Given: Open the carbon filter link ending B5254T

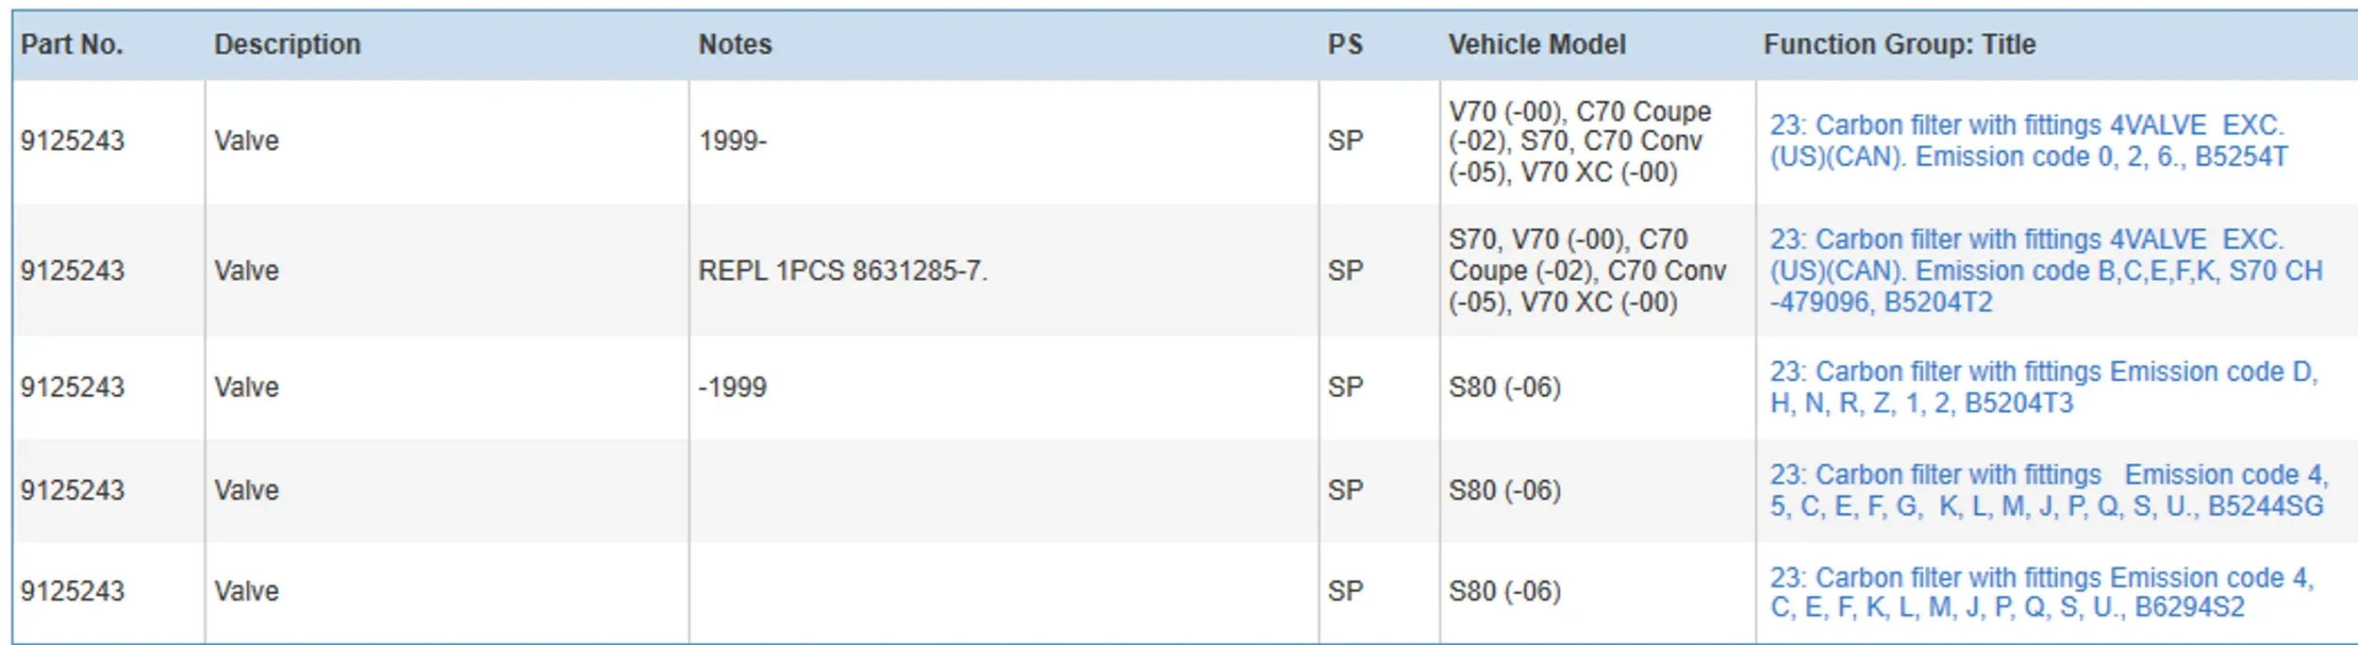Looking at the screenshot, I should pos(2028,141).
